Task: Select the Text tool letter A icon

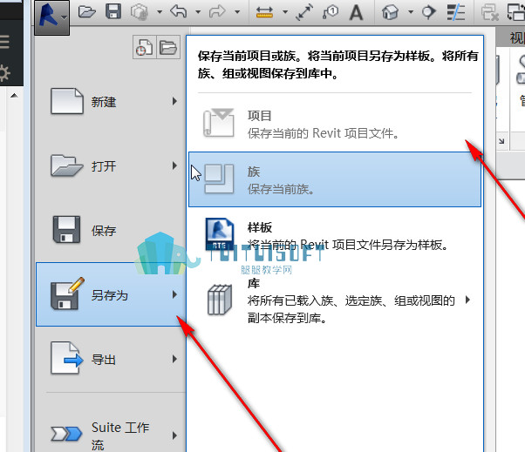Action: click(x=356, y=13)
